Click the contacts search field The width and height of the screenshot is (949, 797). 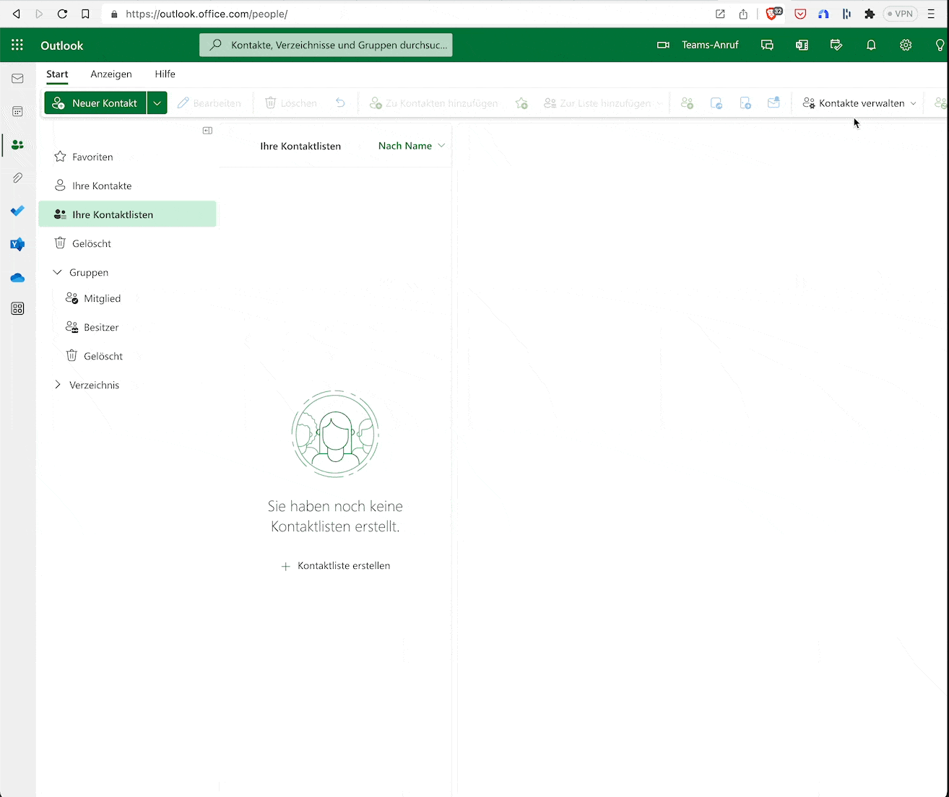(x=326, y=45)
